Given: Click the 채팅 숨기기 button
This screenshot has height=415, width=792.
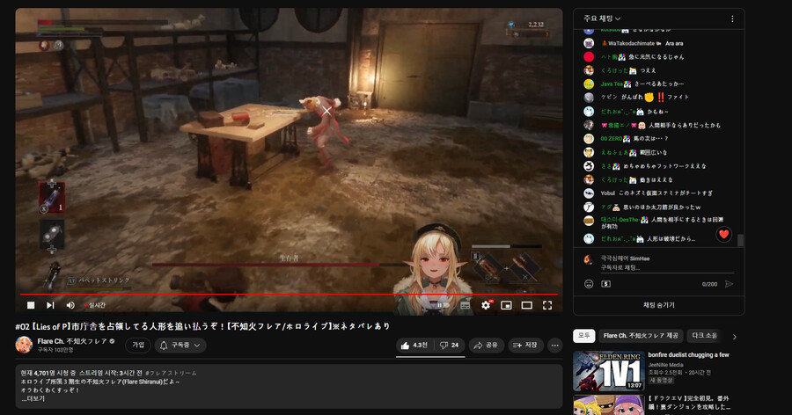Looking at the screenshot, I should [658, 304].
